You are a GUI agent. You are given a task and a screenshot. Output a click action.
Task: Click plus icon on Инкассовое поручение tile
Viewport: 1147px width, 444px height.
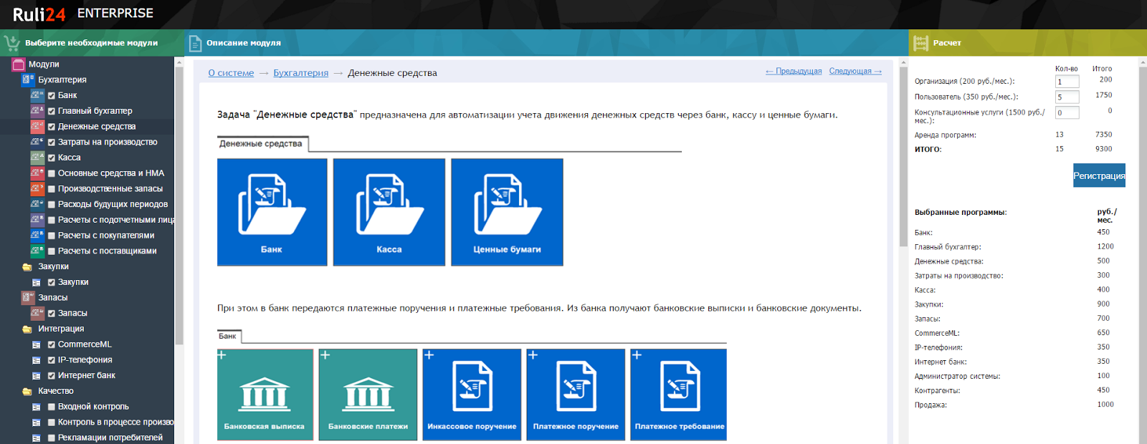coord(429,354)
